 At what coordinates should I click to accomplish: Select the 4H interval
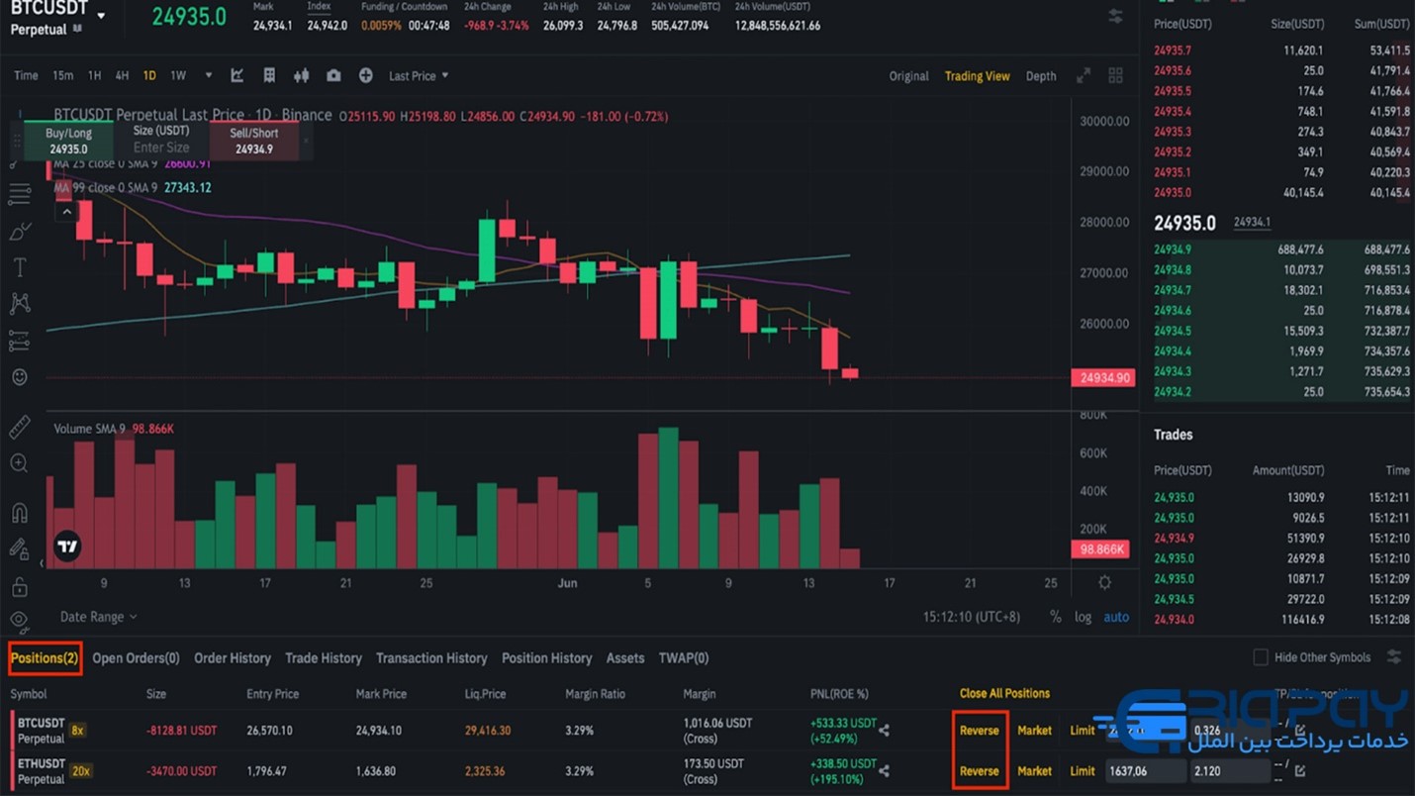click(122, 75)
